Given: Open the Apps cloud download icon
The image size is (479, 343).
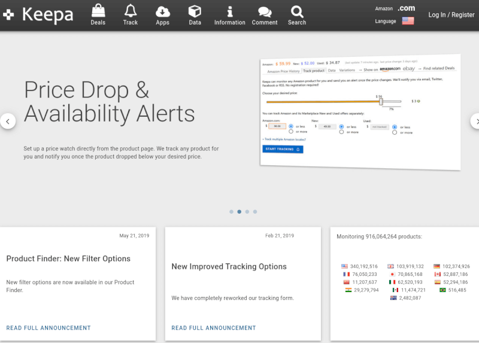Looking at the screenshot, I should (x=162, y=11).
